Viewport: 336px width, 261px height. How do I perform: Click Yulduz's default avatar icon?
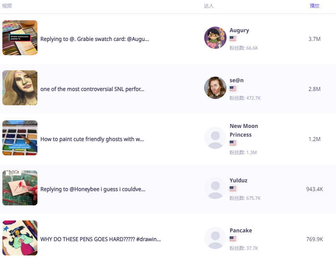click(x=215, y=188)
